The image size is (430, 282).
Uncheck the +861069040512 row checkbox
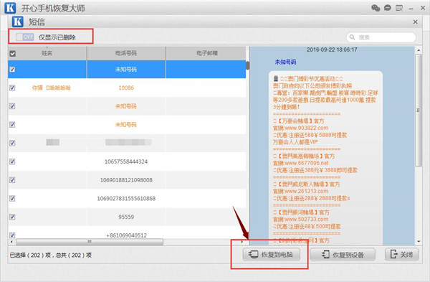[x=12, y=235]
